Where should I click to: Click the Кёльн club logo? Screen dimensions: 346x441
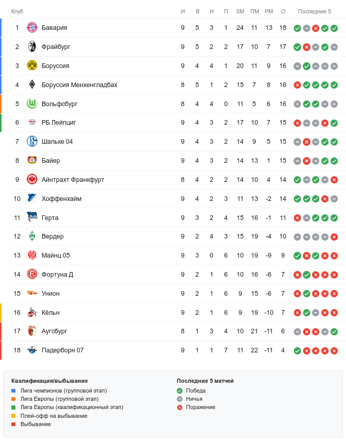(32, 312)
